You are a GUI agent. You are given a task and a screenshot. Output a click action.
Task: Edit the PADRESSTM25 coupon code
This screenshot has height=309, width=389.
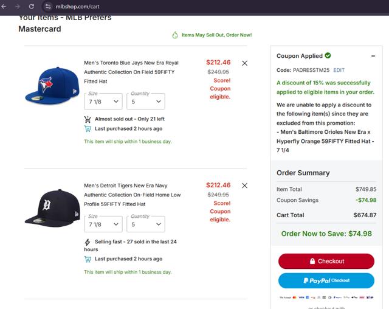[339, 70]
